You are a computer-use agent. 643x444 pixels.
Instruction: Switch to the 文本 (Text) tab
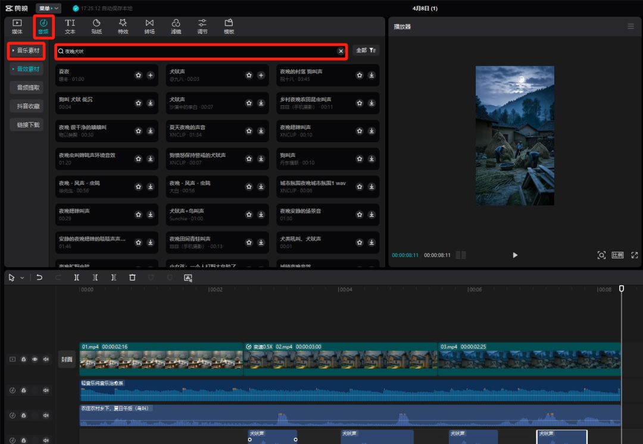(70, 26)
